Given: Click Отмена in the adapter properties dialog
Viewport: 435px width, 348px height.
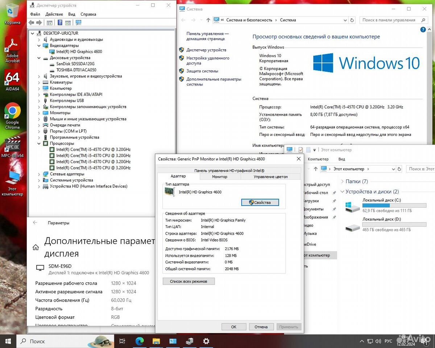Looking at the screenshot, I should point(261,327).
